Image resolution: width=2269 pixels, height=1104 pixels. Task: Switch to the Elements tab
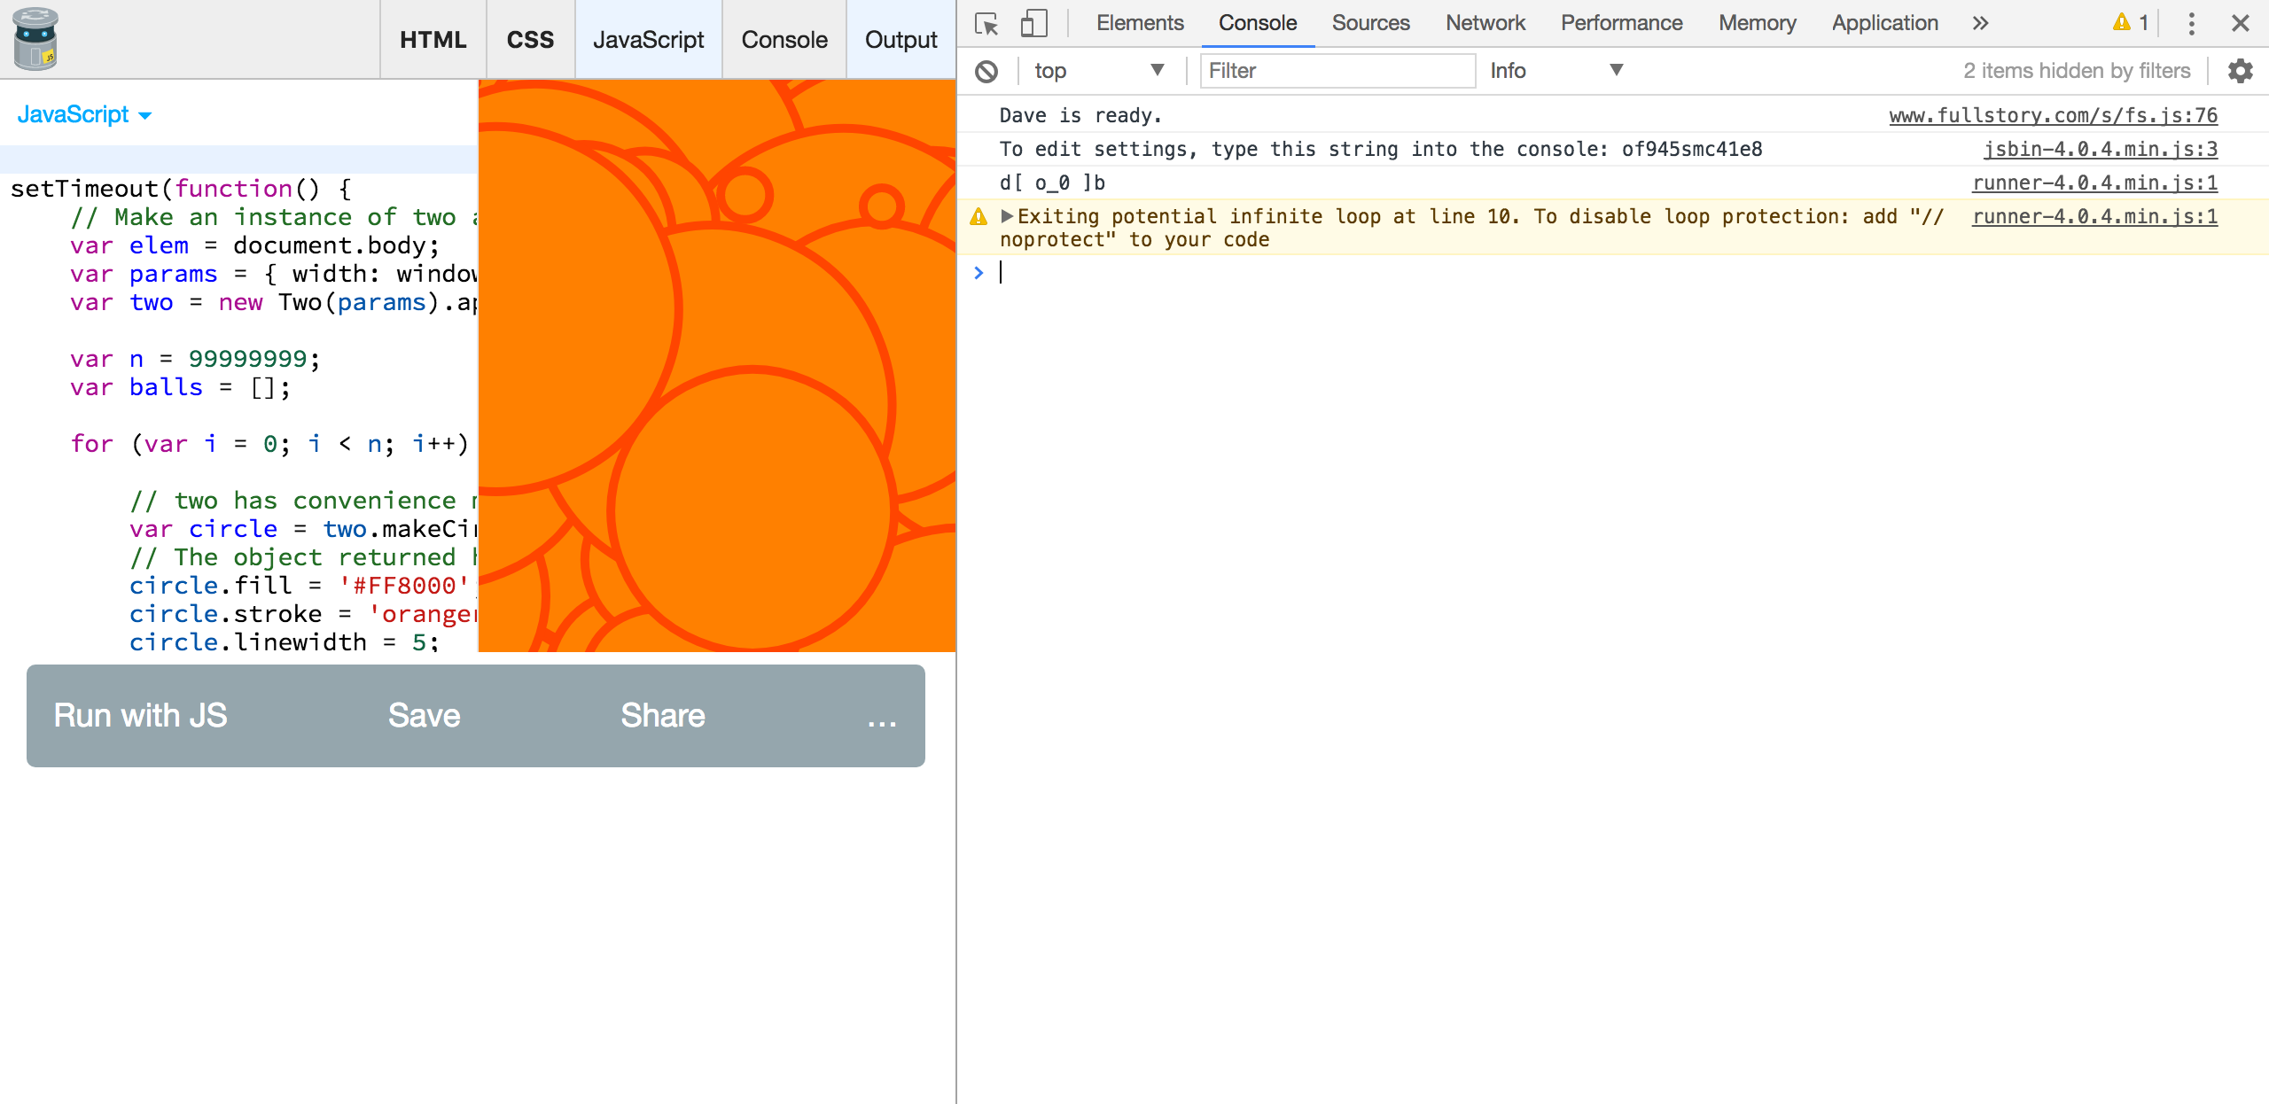click(1140, 23)
